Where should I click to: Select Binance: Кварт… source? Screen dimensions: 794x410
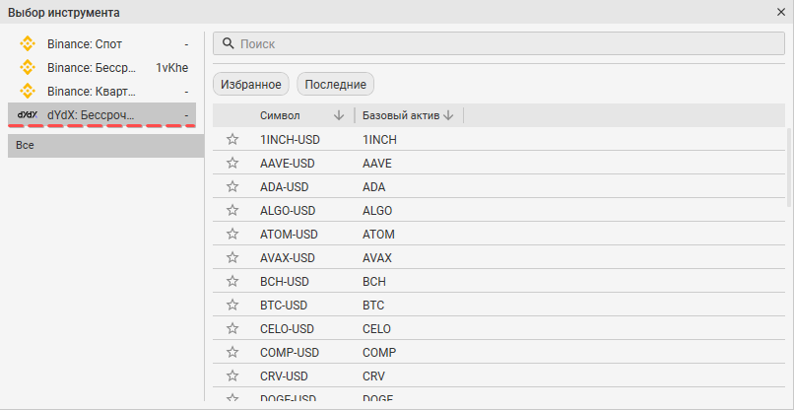[101, 92]
